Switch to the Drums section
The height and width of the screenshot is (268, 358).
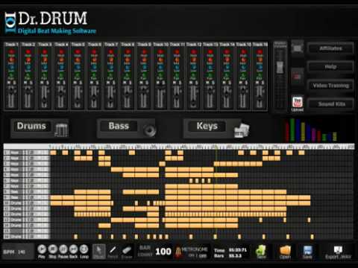point(31,126)
